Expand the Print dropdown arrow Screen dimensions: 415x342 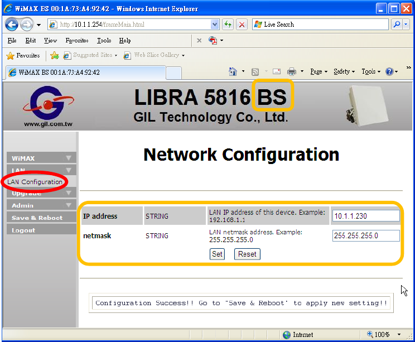(x=302, y=71)
